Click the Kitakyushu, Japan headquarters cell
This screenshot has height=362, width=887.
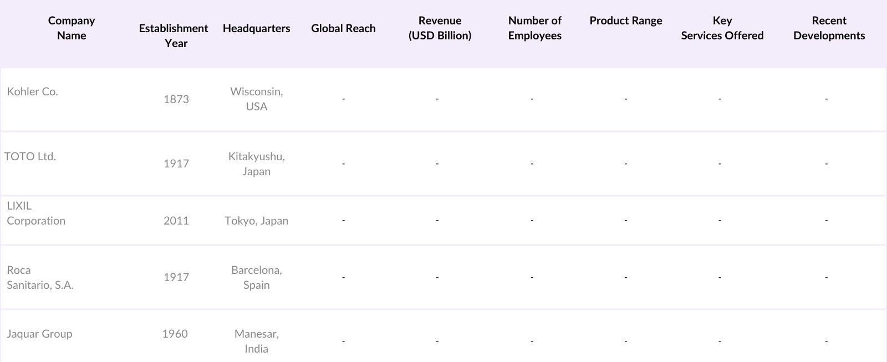pos(256,164)
